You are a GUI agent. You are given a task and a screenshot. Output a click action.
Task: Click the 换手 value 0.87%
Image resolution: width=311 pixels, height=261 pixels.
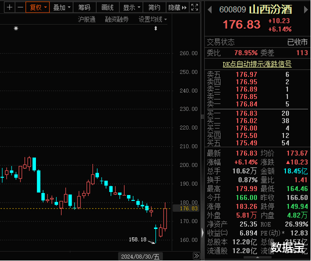(247, 180)
